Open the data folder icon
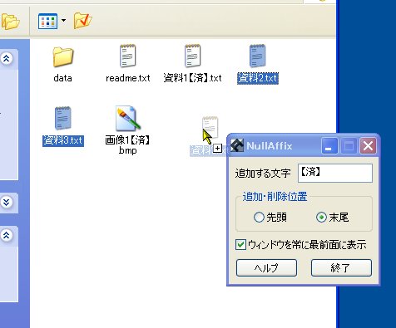 (x=63, y=57)
